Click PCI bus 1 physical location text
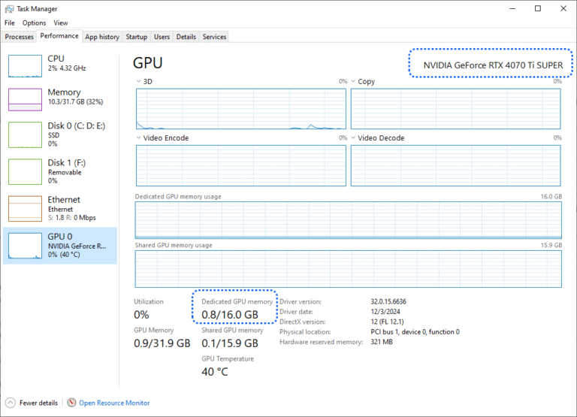Viewport: 577px width, 417px height. [415, 331]
